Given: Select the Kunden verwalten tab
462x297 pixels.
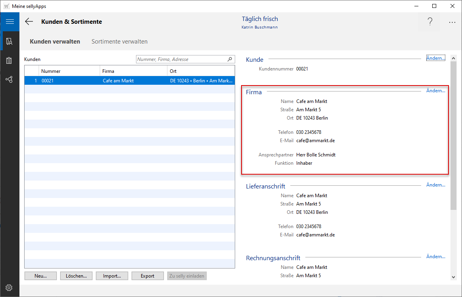Looking at the screenshot, I should coord(55,42).
